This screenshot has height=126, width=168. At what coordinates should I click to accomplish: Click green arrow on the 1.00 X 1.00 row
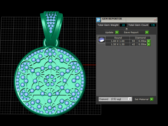(x=149, y=41)
